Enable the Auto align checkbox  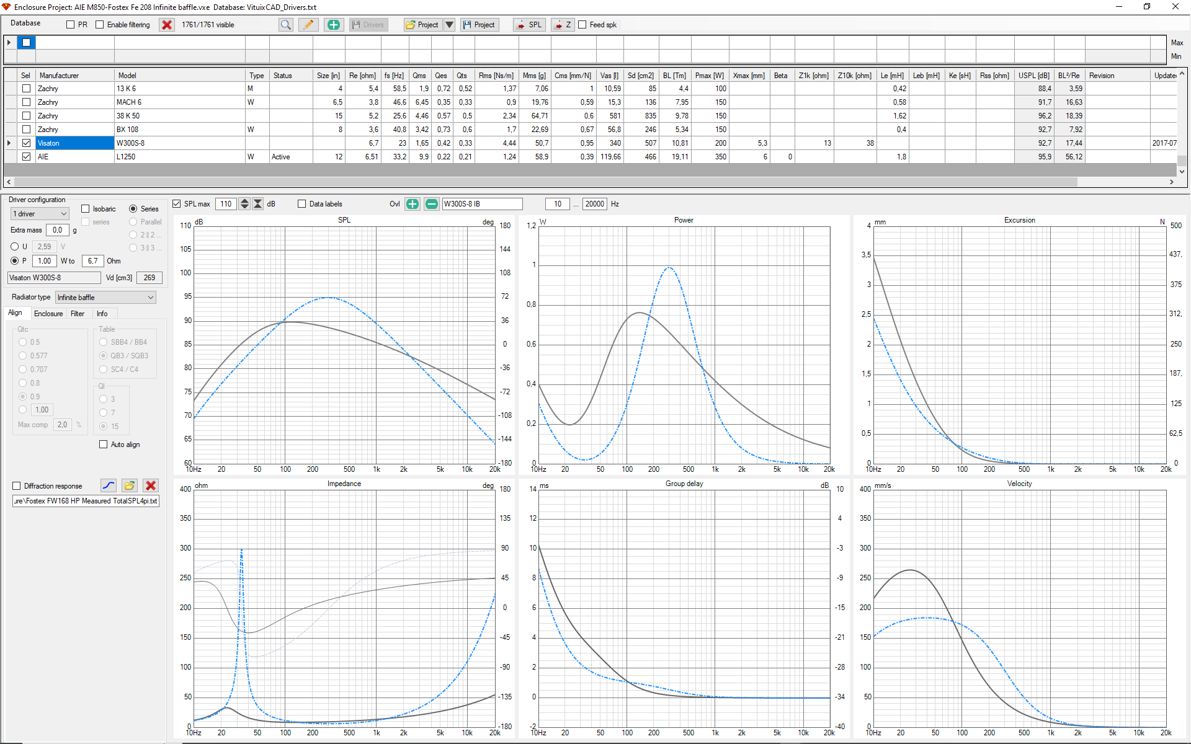(x=104, y=445)
